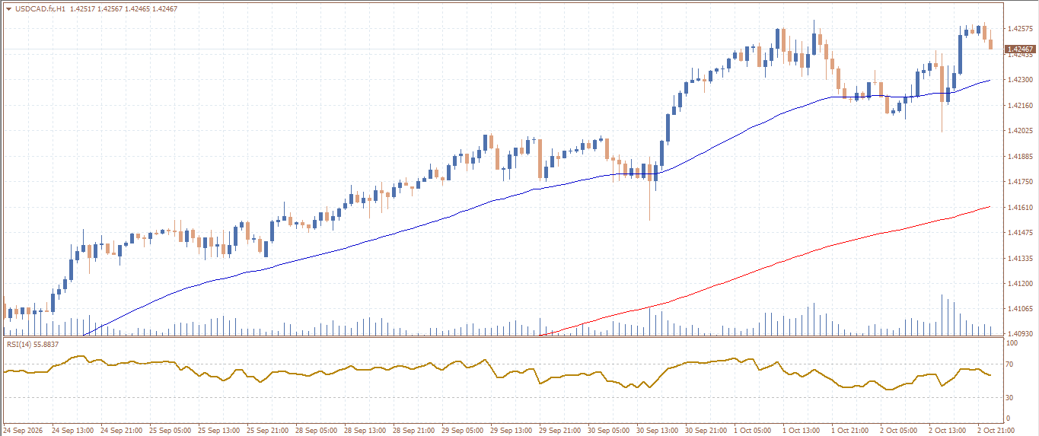Click the 1.42025 price axis label
1039x436 pixels.
pyautogui.click(x=1020, y=131)
